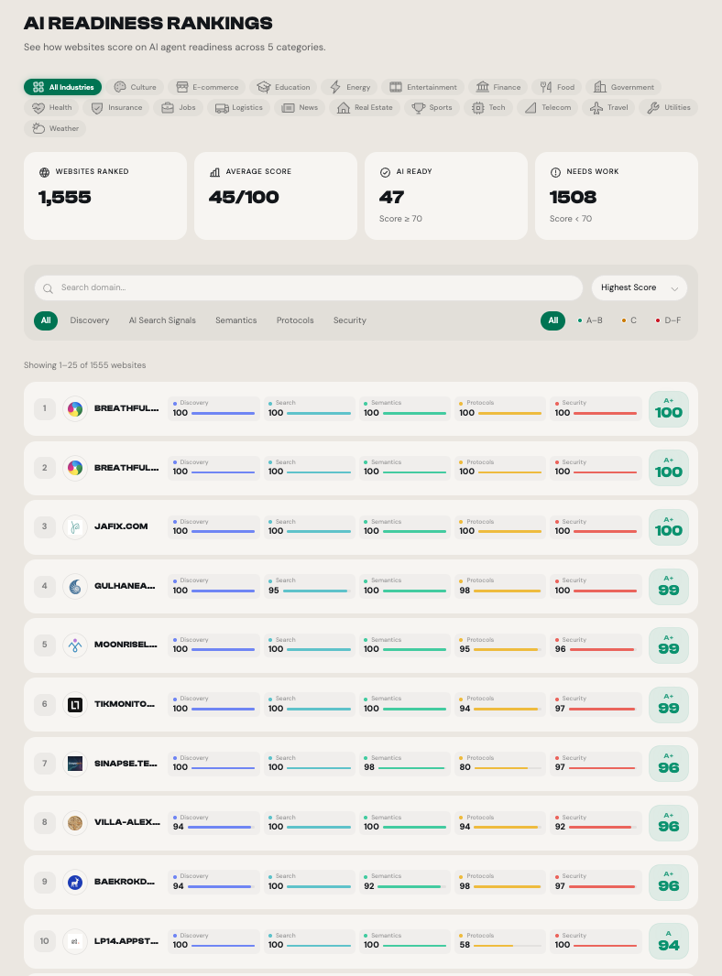
Task: Click the Villa-Alex site logo icon
Action: pyautogui.click(x=75, y=822)
